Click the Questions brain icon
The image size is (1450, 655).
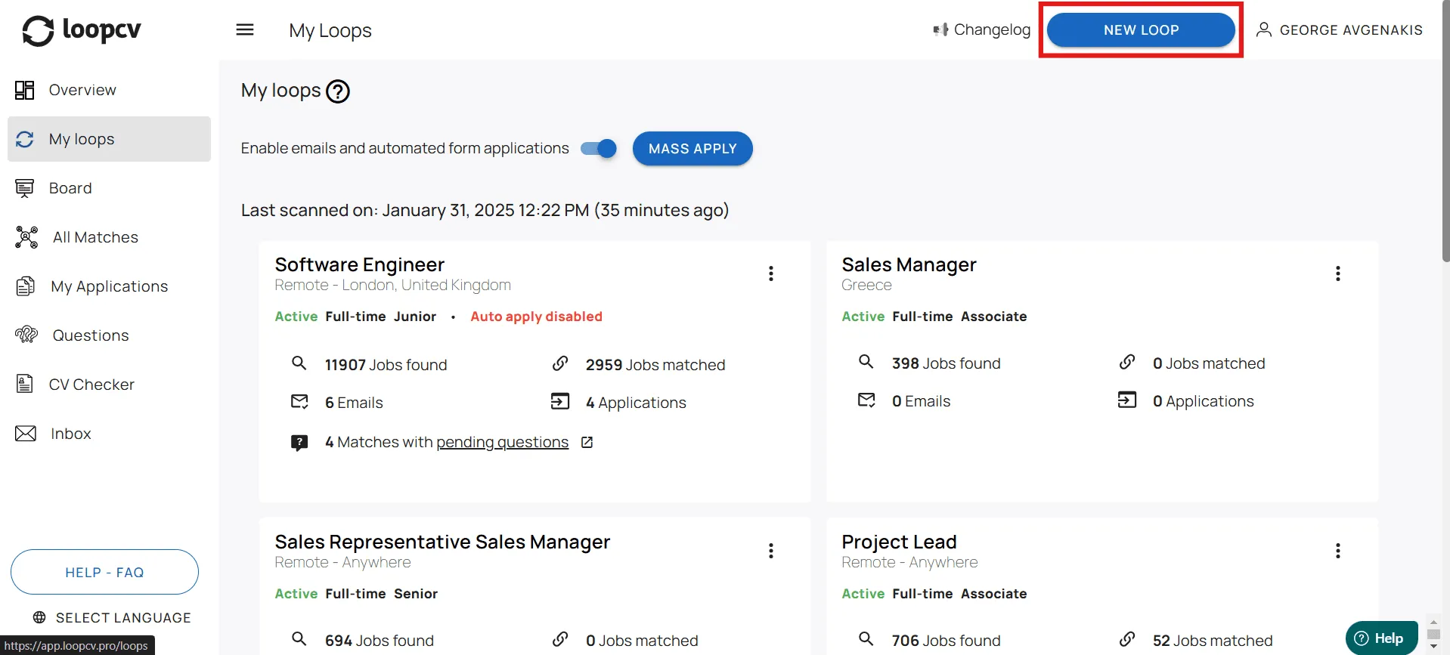26,335
